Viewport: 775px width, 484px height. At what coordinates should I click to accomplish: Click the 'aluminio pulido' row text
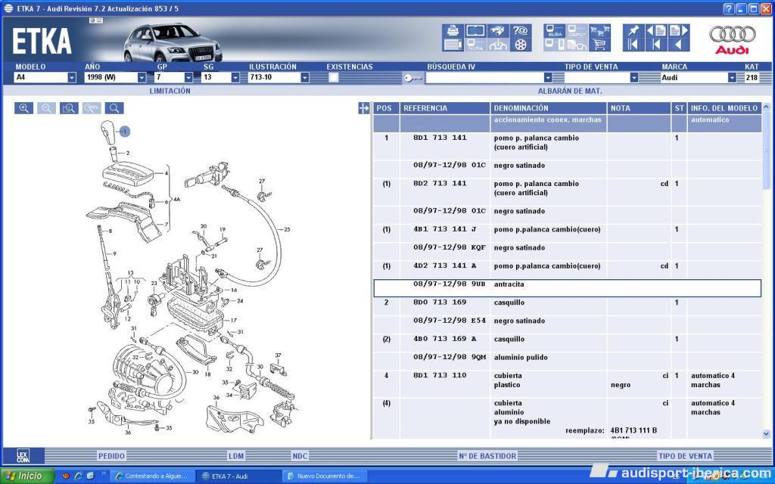[x=521, y=357]
